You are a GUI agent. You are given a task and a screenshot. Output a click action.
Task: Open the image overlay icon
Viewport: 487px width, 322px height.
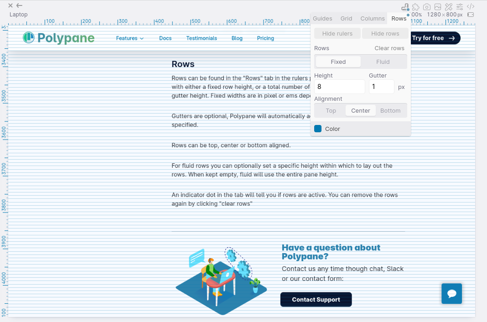[438, 6]
